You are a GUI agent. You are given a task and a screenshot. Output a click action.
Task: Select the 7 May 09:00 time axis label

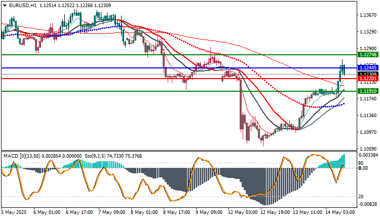click(x=112, y=212)
